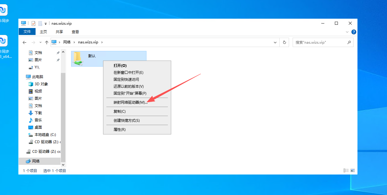The width and height of the screenshot is (387, 195).
Task: Expand the ribbon with the chevron
Action: pos(347,32)
